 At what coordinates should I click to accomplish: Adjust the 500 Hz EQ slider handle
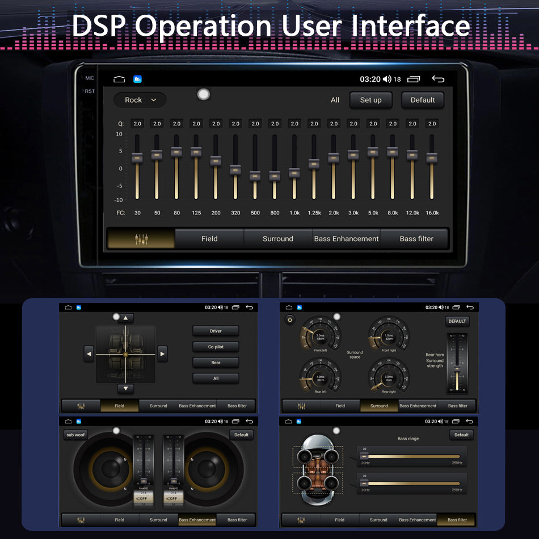(x=255, y=176)
